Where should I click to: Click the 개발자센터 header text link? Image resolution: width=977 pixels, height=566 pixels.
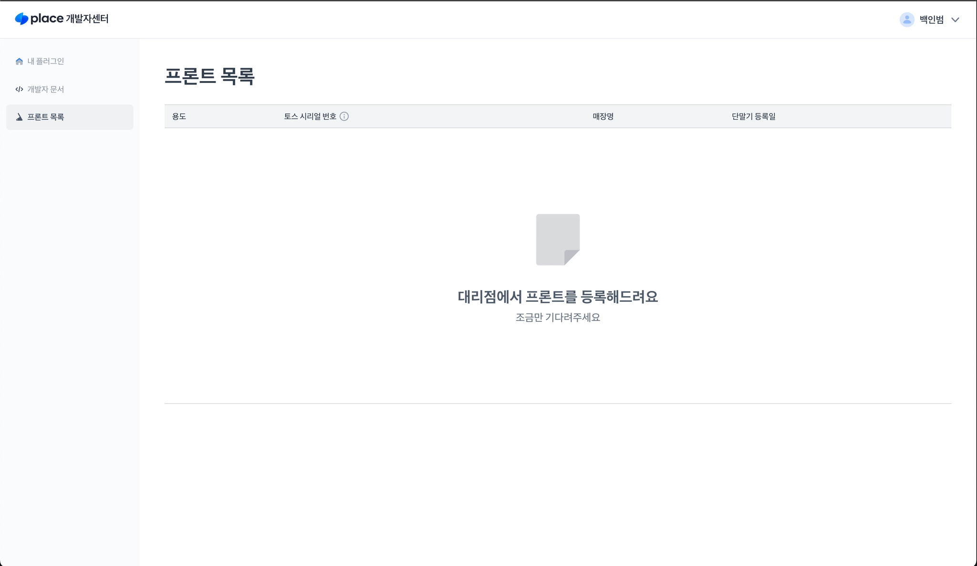[x=87, y=19]
